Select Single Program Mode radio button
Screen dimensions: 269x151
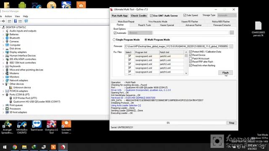[114, 39]
